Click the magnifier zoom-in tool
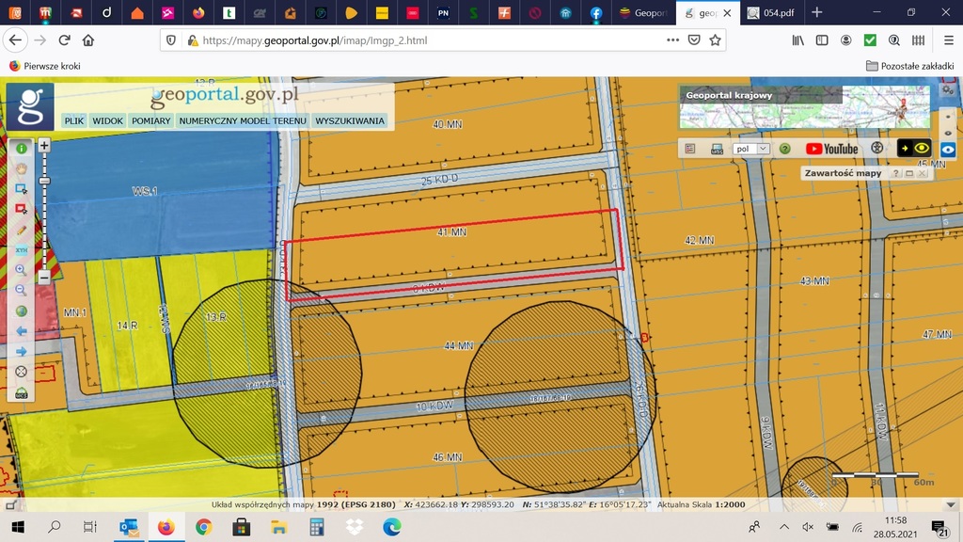963x542 pixels. tap(21, 270)
